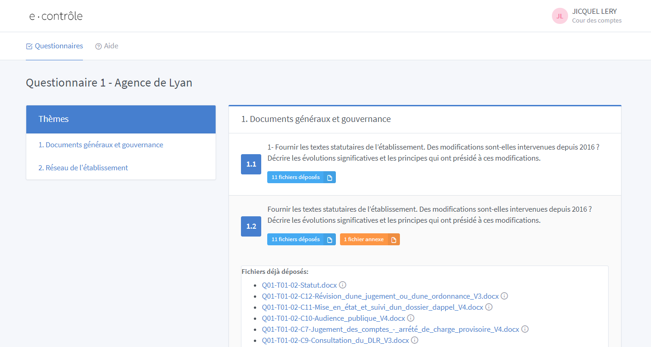Click the Cour des comptes label
Image resolution: width=651 pixels, height=347 pixels.
tap(597, 21)
